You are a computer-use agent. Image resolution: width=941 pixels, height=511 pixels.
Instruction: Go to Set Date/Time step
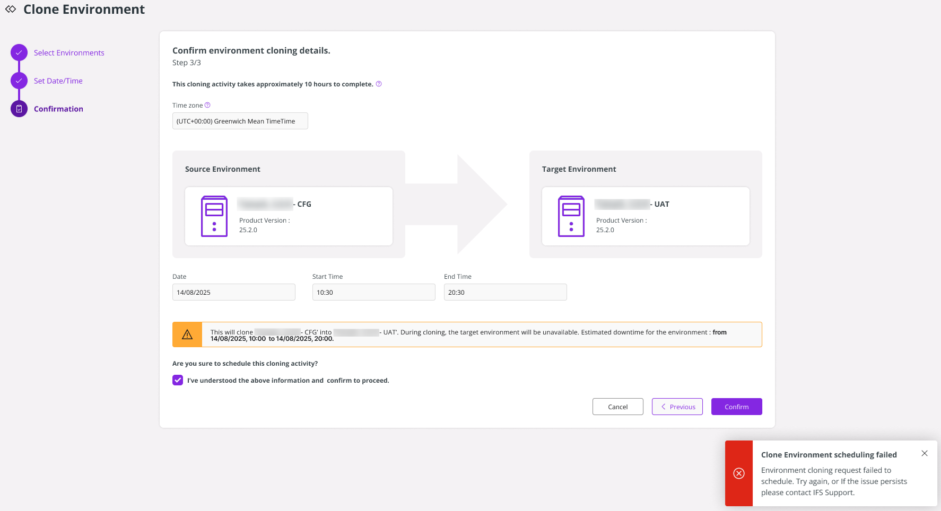pos(58,81)
